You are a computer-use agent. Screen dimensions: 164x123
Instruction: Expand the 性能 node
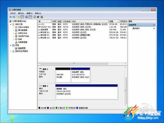point(13,39)
